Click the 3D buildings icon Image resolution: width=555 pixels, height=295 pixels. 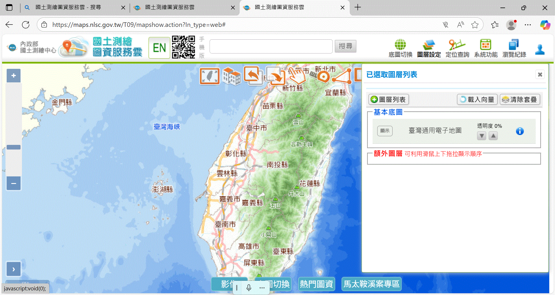click(232, 76)
